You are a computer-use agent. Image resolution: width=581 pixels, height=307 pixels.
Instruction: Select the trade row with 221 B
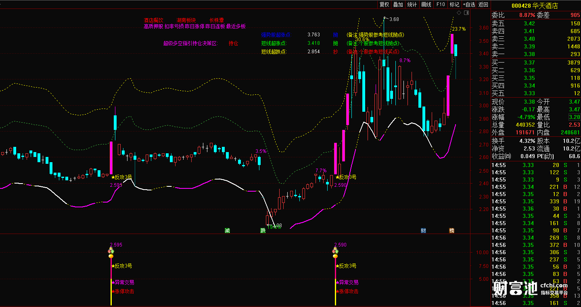click(536, 187)
